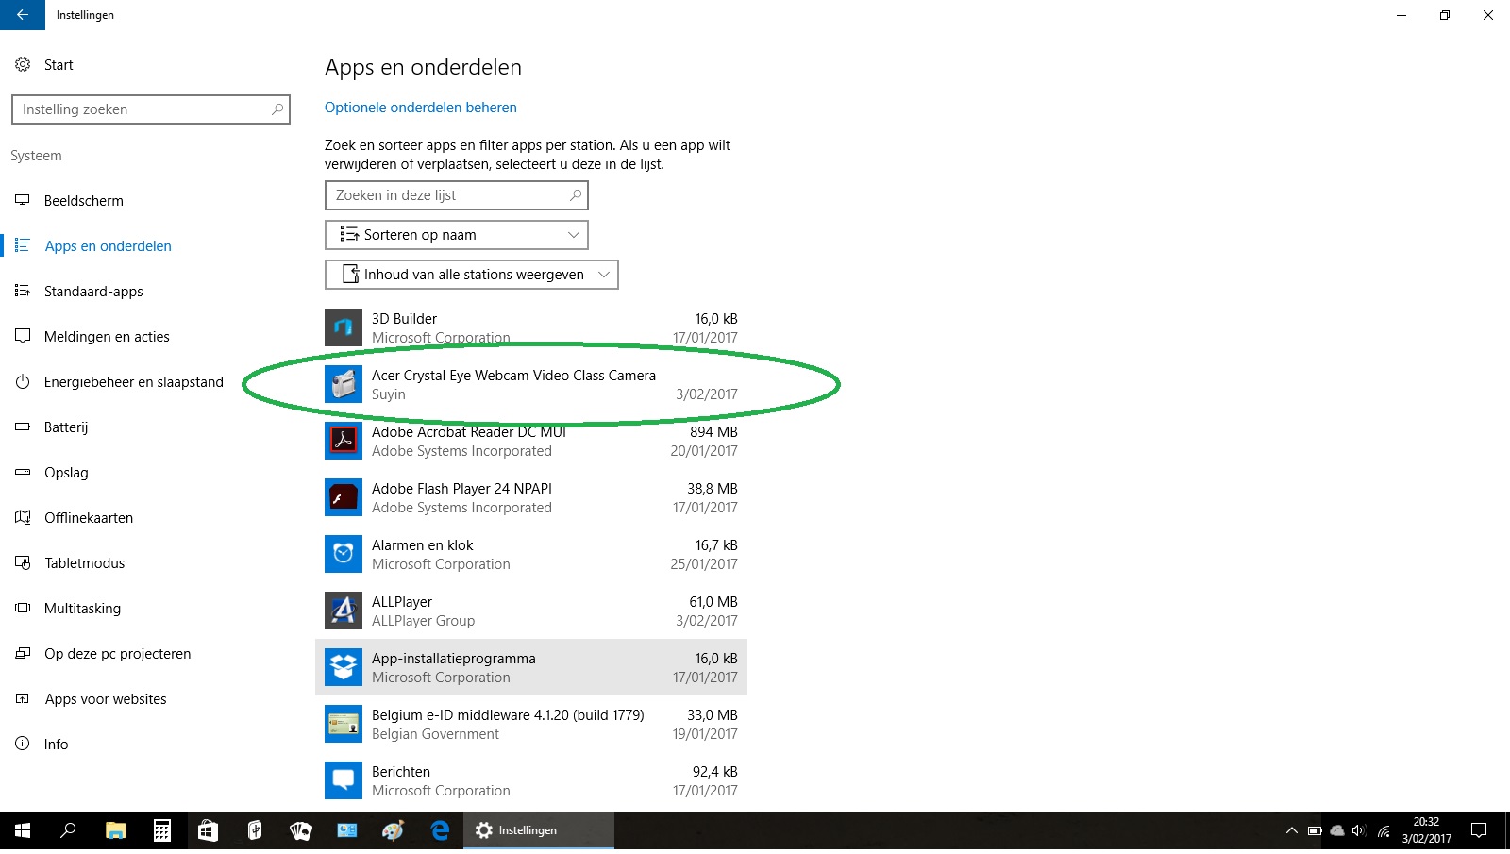Click the 61,0 MB size value
This screenshot has height=854, width=1510.
click(x=713, y=602)
